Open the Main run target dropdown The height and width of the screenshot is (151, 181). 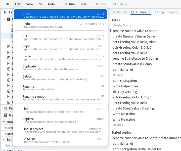tap(85, 4)
